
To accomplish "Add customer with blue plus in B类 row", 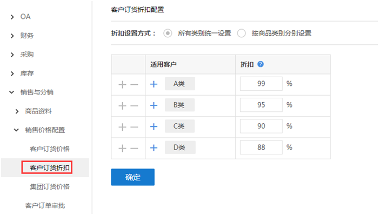I will tap(154, 105).
